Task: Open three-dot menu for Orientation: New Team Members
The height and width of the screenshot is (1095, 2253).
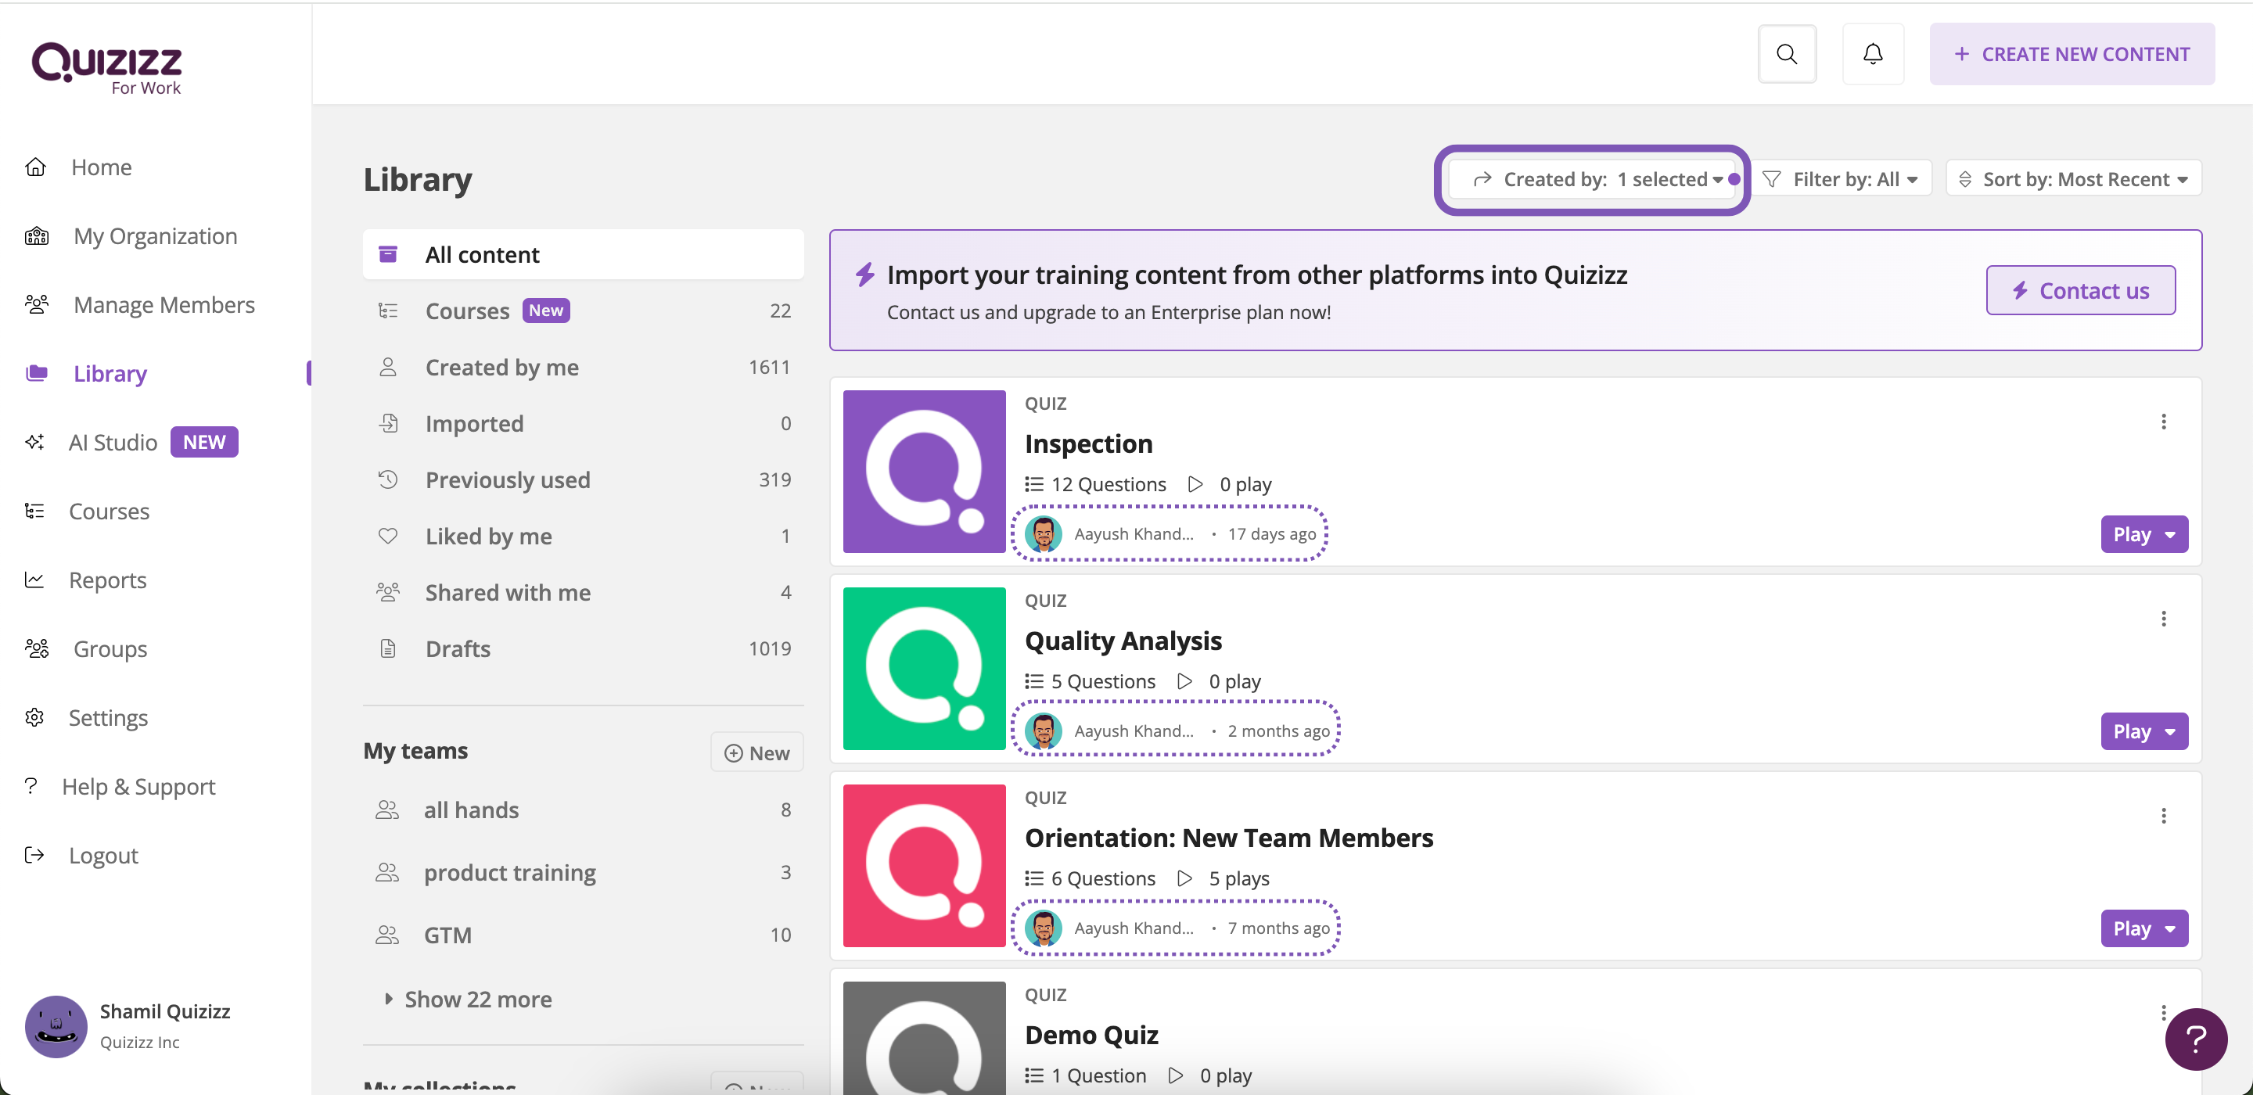Action: [2163, 815]
